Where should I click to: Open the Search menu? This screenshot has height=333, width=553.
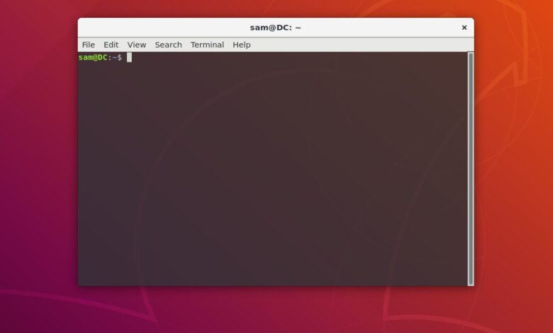coord(168,45)
